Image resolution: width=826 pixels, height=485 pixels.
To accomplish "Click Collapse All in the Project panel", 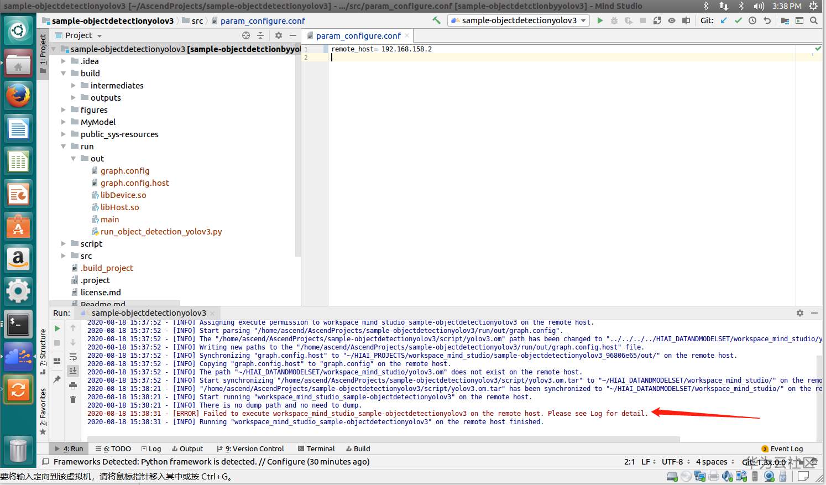I will 260,35.
